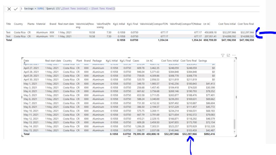Image resolution: width=276 pixels, height=155 pixels.
Task: Select the $78,352 savings value
Action: (x=210, y=91)
